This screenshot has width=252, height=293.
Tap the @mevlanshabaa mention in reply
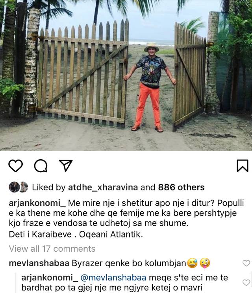[113, 278]
